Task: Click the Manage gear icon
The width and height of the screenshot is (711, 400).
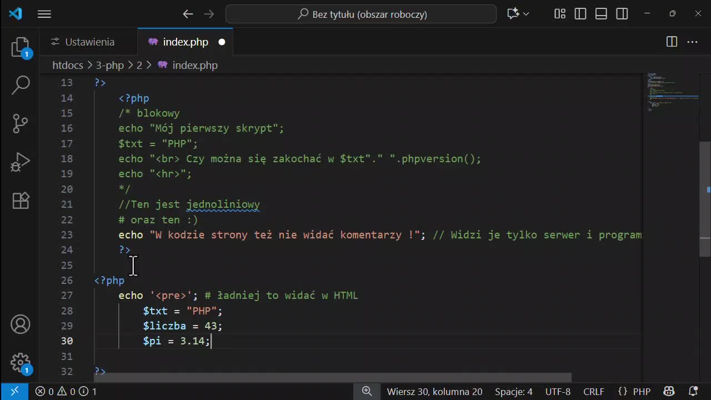Action: pos(21,362)
